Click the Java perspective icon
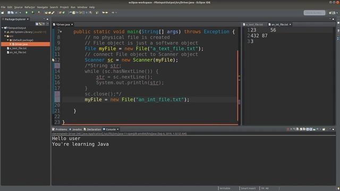Screen dimensions: 340x191 click(x=334, y=13)
